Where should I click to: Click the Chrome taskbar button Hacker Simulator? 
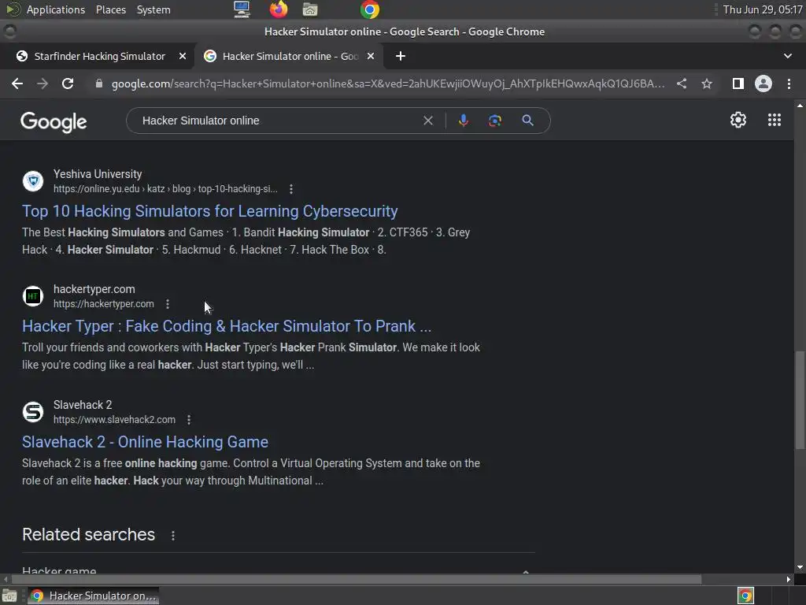[x=93, y=596]
